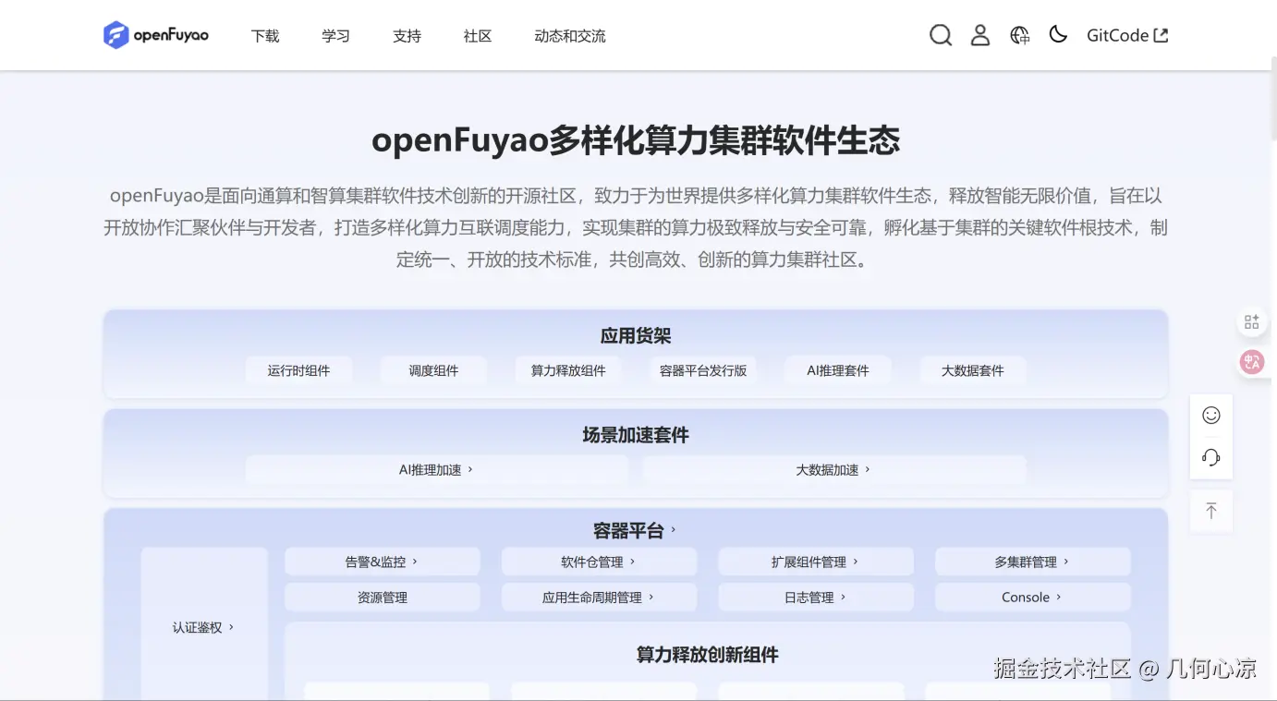The height and width of the screenshot is (701, 1277).
Task: Open the 支持 menu
Action: [407, 36]
